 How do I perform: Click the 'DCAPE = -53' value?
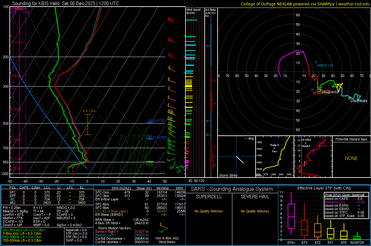pos(13,221)
